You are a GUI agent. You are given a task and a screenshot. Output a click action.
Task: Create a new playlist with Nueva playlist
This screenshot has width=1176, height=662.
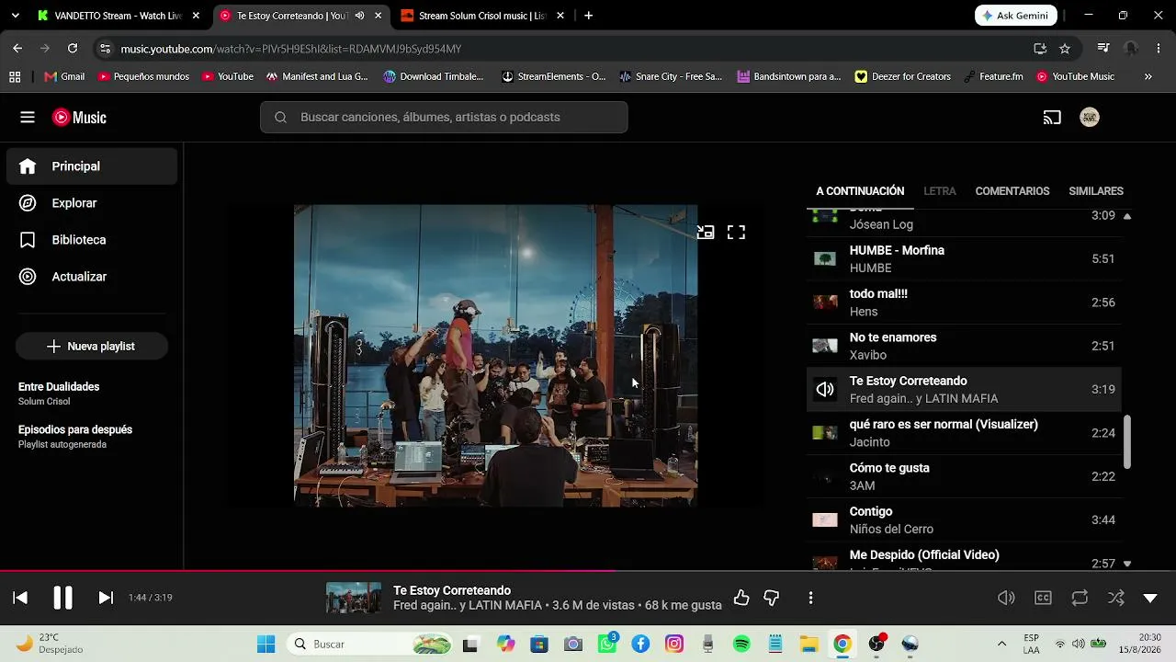(x=92, y=347)
